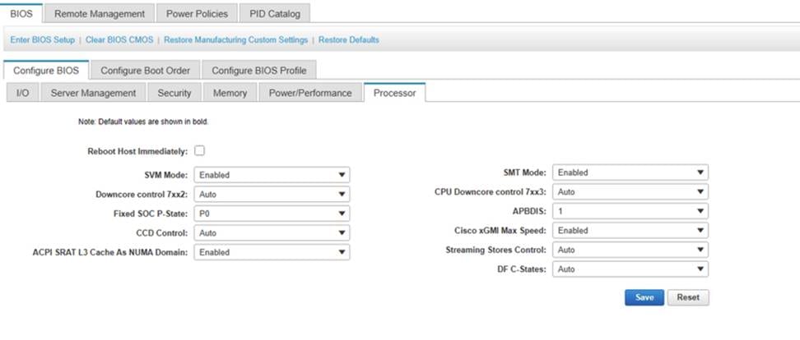Viewport: 800px width, 340px height.
Task: Click the Reset button
Action: pos(688,297)
